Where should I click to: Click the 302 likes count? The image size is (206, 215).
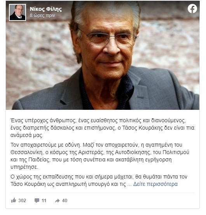click(22, 201)
